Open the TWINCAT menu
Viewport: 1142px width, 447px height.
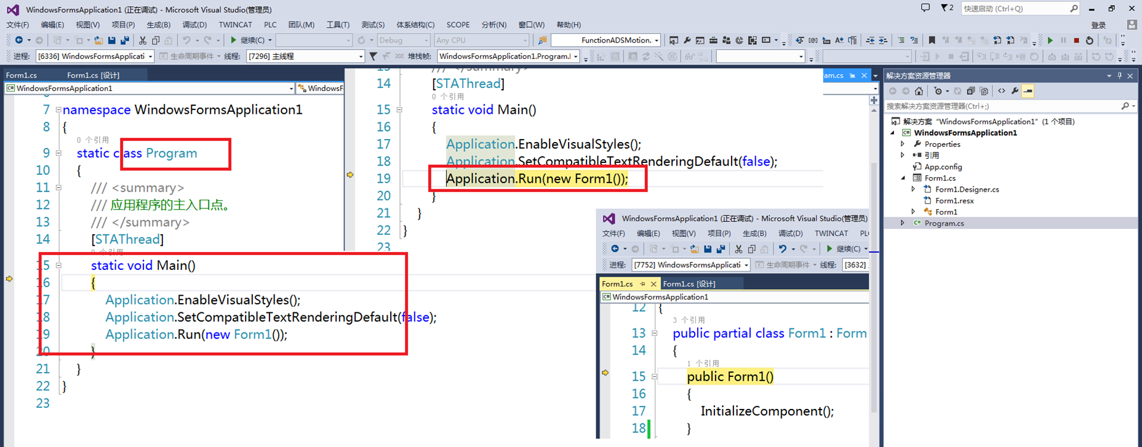pos(235,25)
